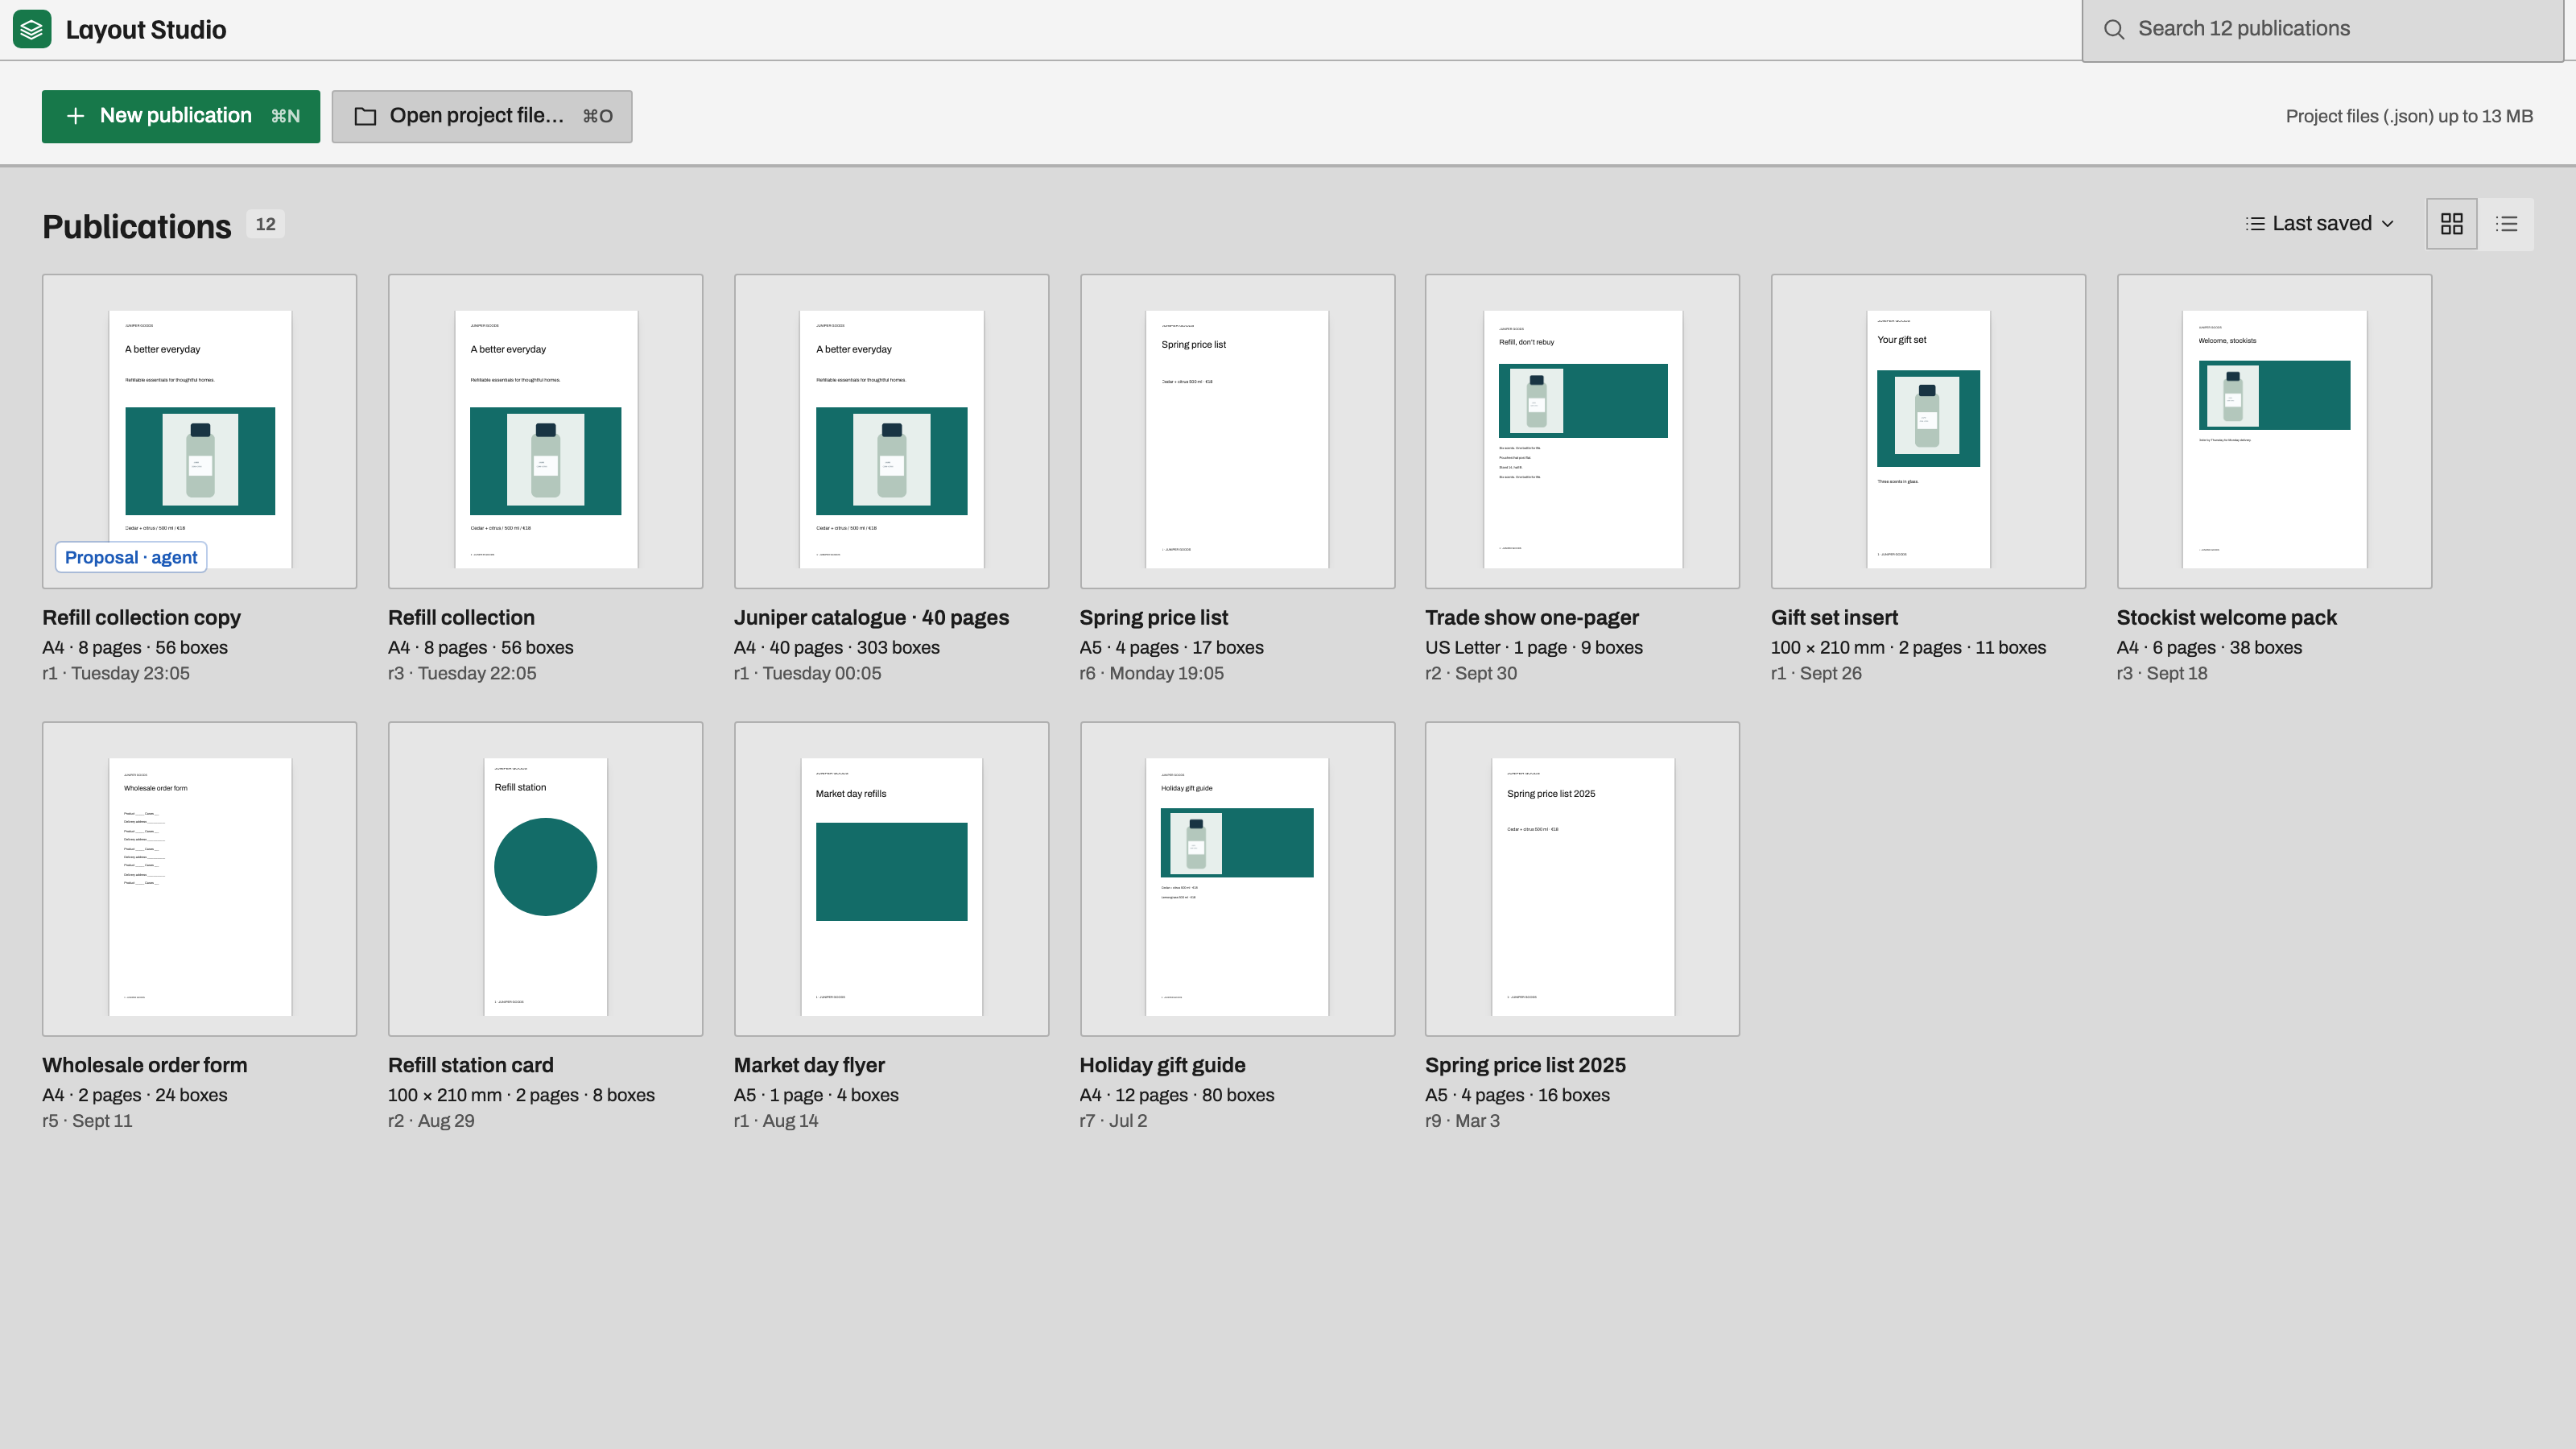2576x1449 pixels.
Task: Click 'A4 · 12 pages · 80 boxes' text
Action: click(1177, 1095)
